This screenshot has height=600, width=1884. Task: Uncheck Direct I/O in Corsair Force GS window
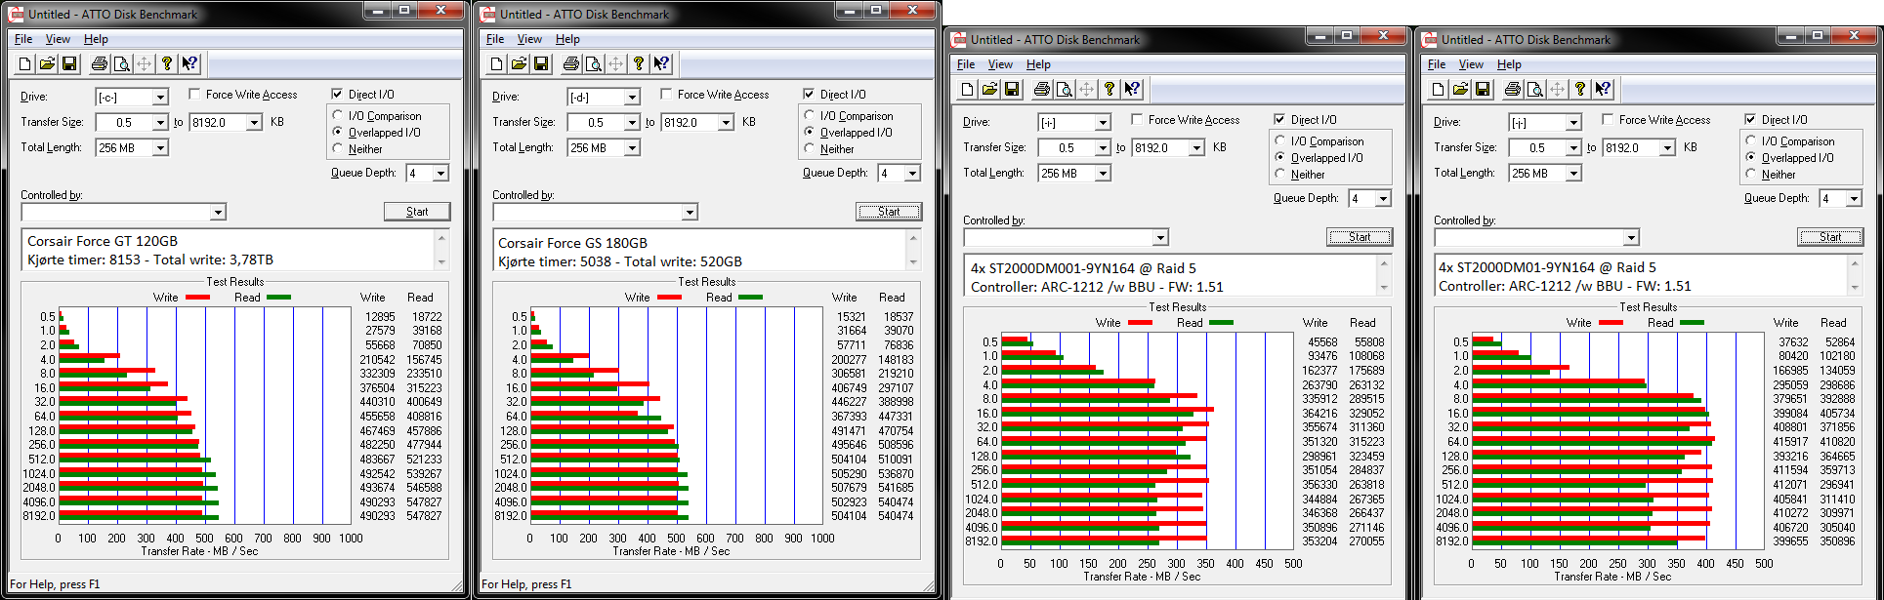coord(809,95)
